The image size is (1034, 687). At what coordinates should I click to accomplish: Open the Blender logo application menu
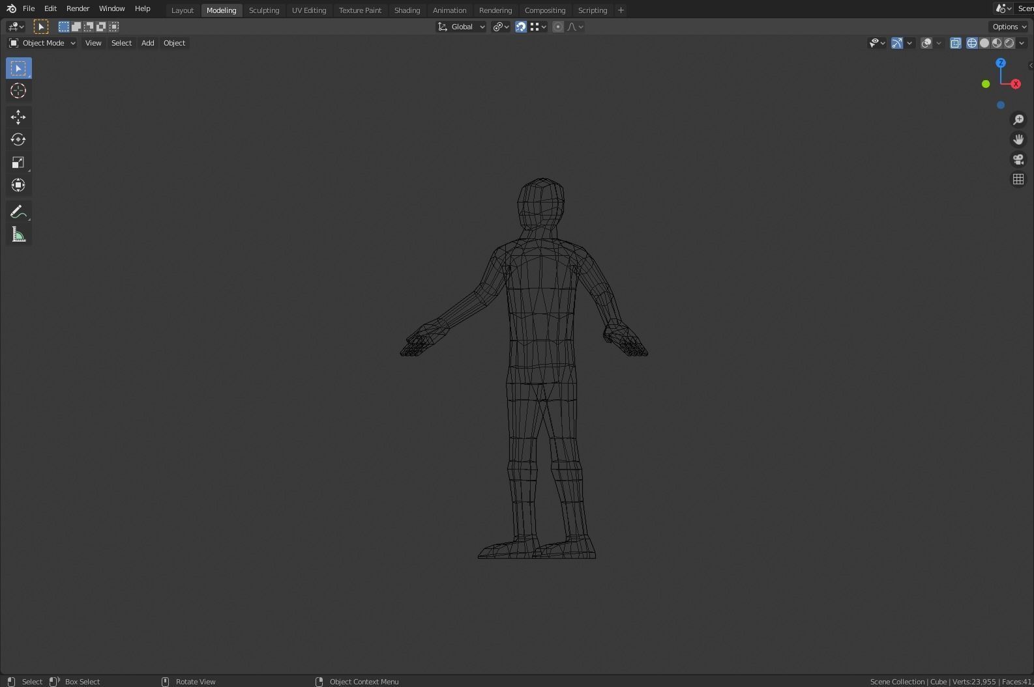click(x=11, y=8)
